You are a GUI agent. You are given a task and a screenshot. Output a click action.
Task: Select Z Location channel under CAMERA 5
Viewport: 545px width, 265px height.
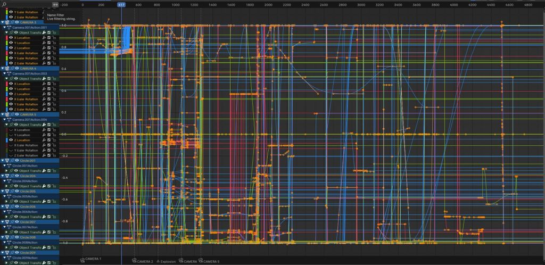pos(22,140)
